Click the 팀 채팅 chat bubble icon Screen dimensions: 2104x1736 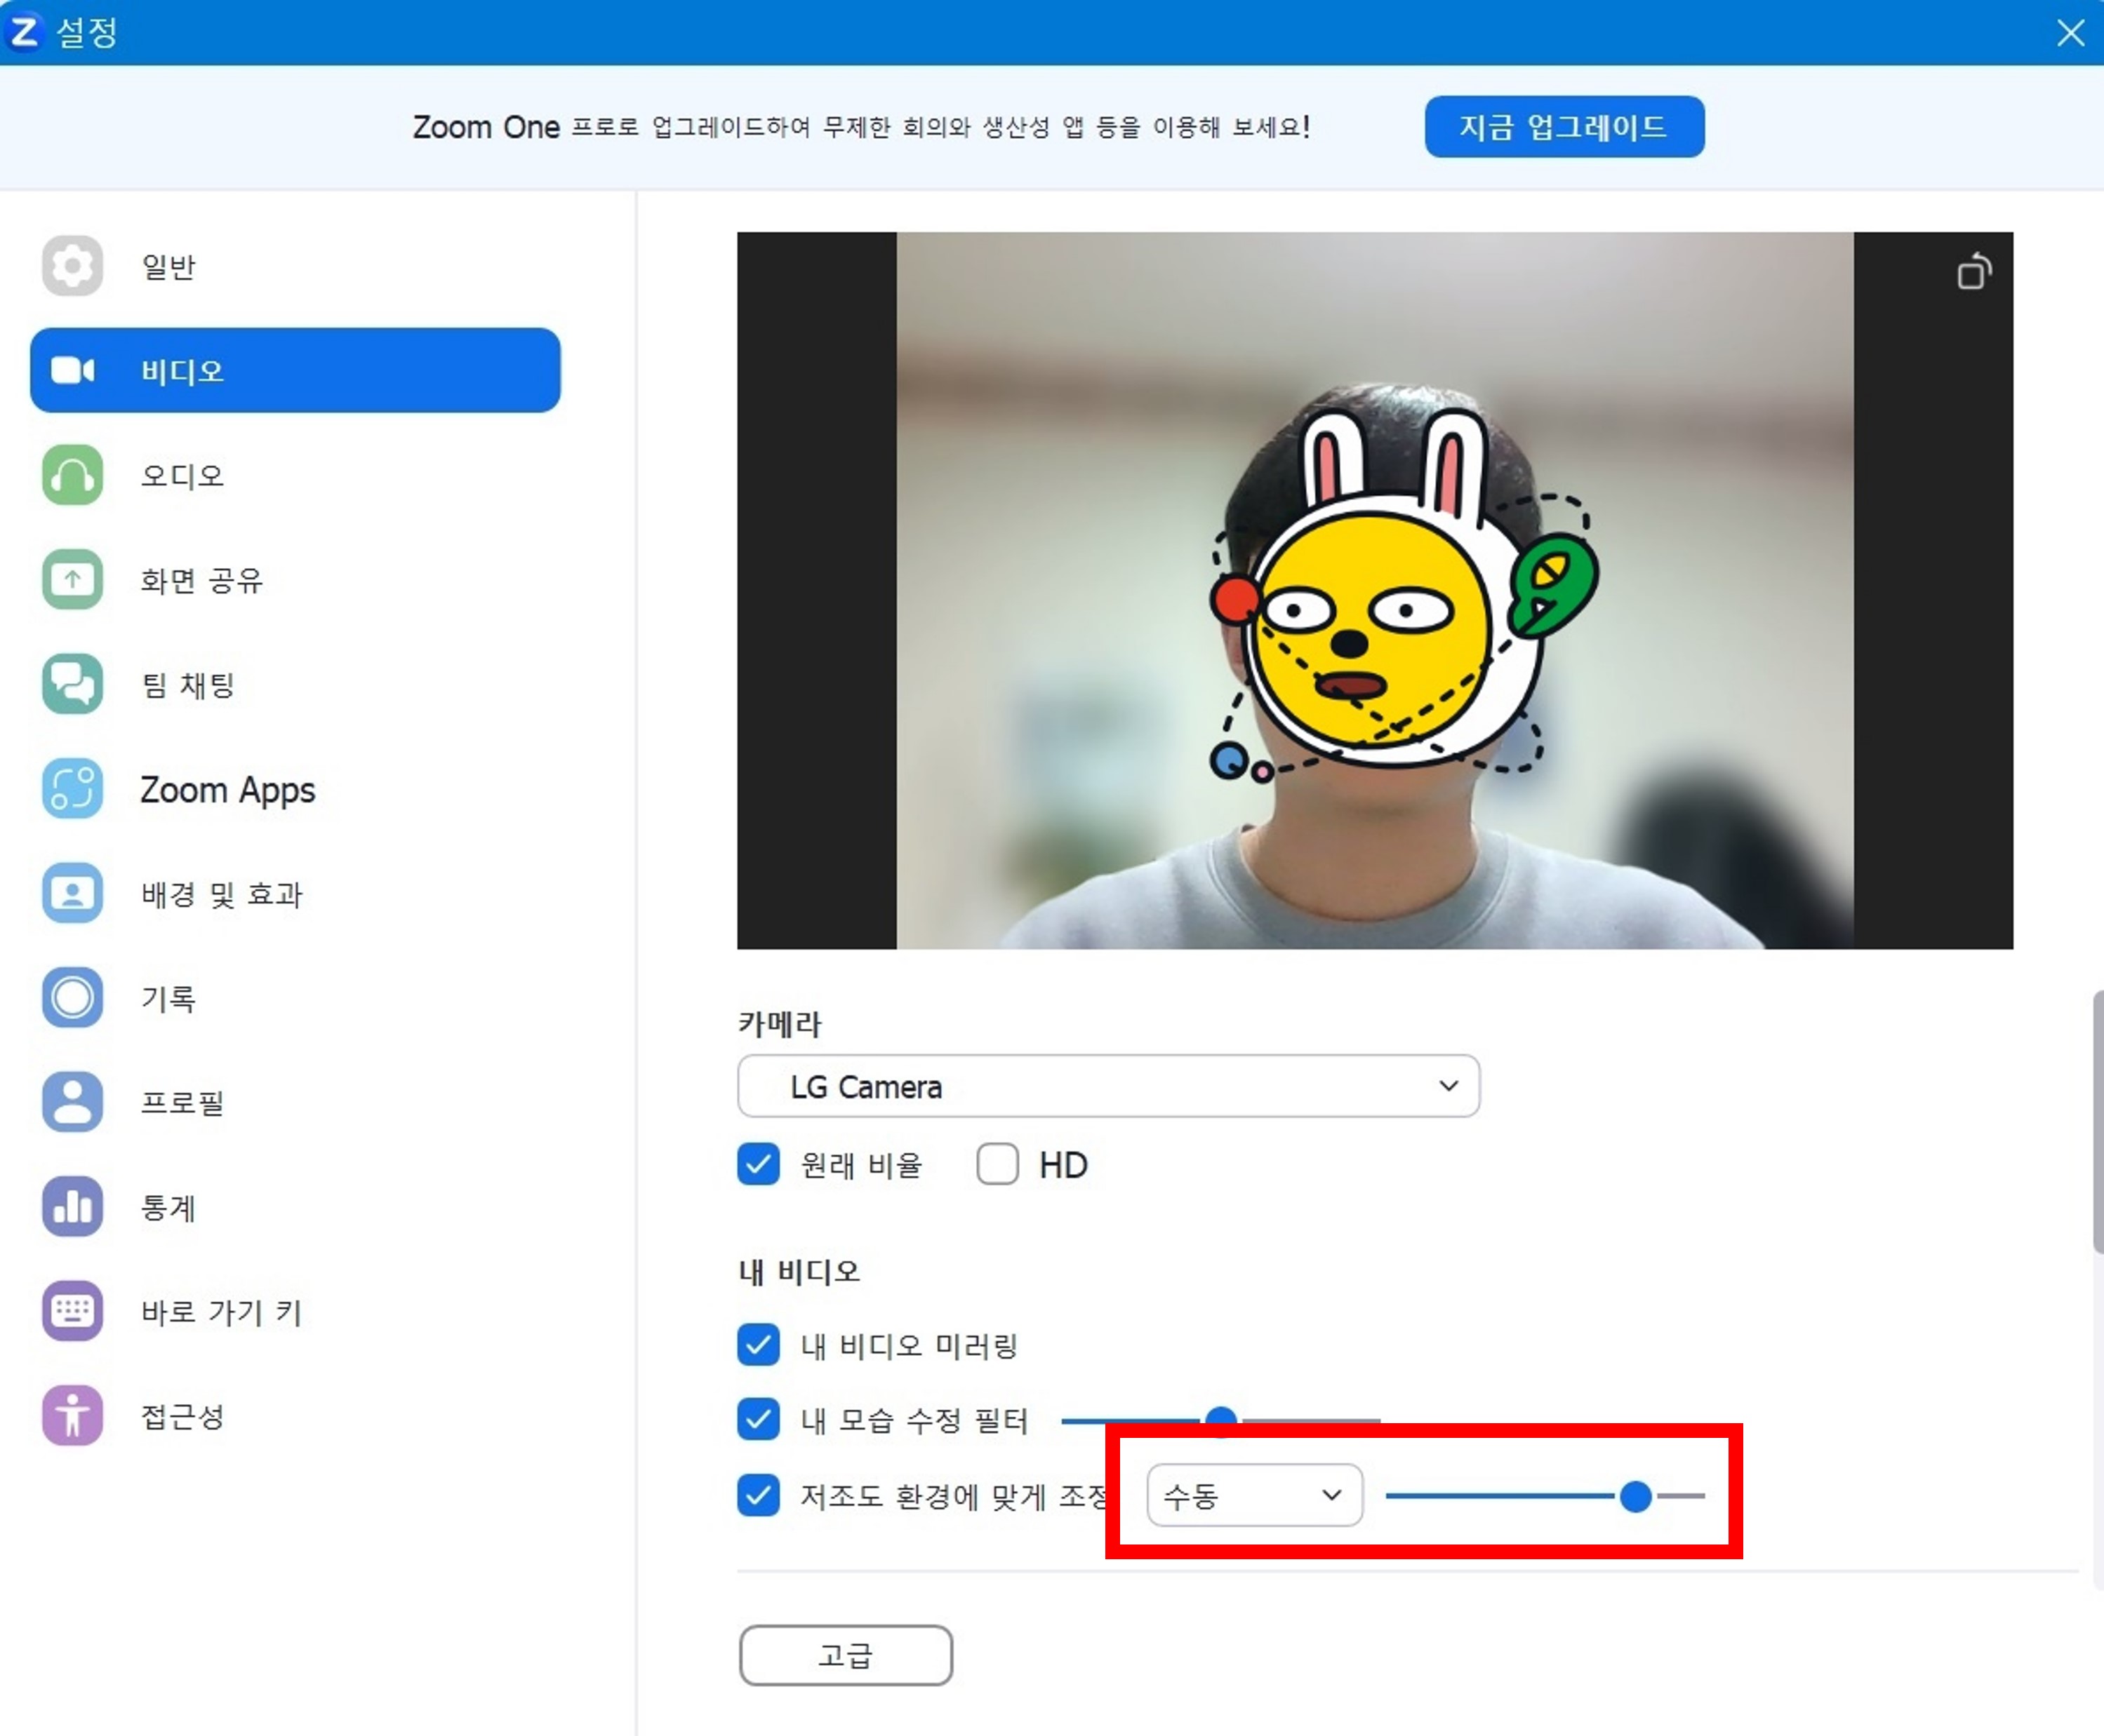(x=72, y=684)
